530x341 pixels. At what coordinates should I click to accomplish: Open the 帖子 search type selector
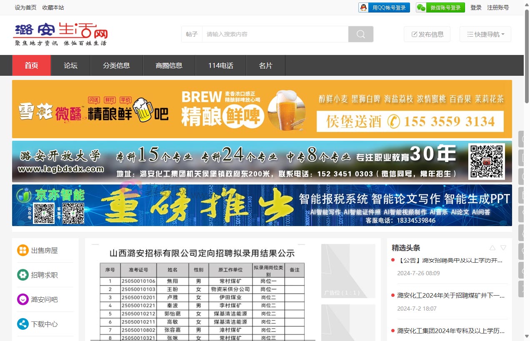pos(191,34)
